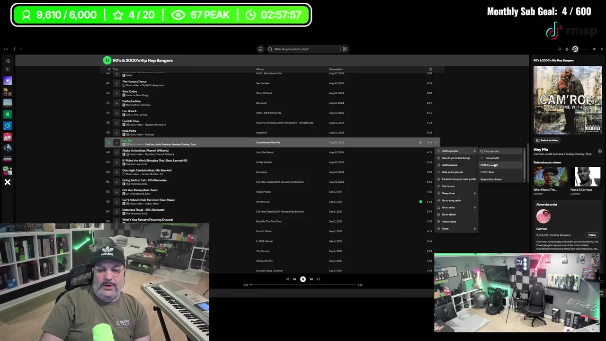Click the white X icon in left sidebar
Viewport: 606px width, 341px height.
[8, 182]
